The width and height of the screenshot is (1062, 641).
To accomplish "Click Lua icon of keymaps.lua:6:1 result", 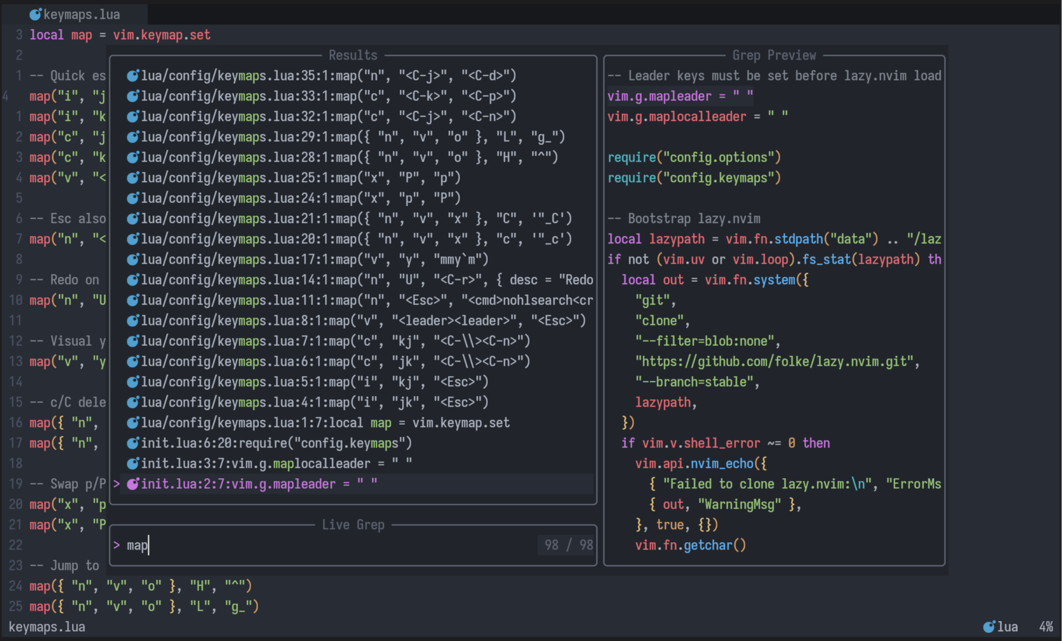I will tap(133, 361).
